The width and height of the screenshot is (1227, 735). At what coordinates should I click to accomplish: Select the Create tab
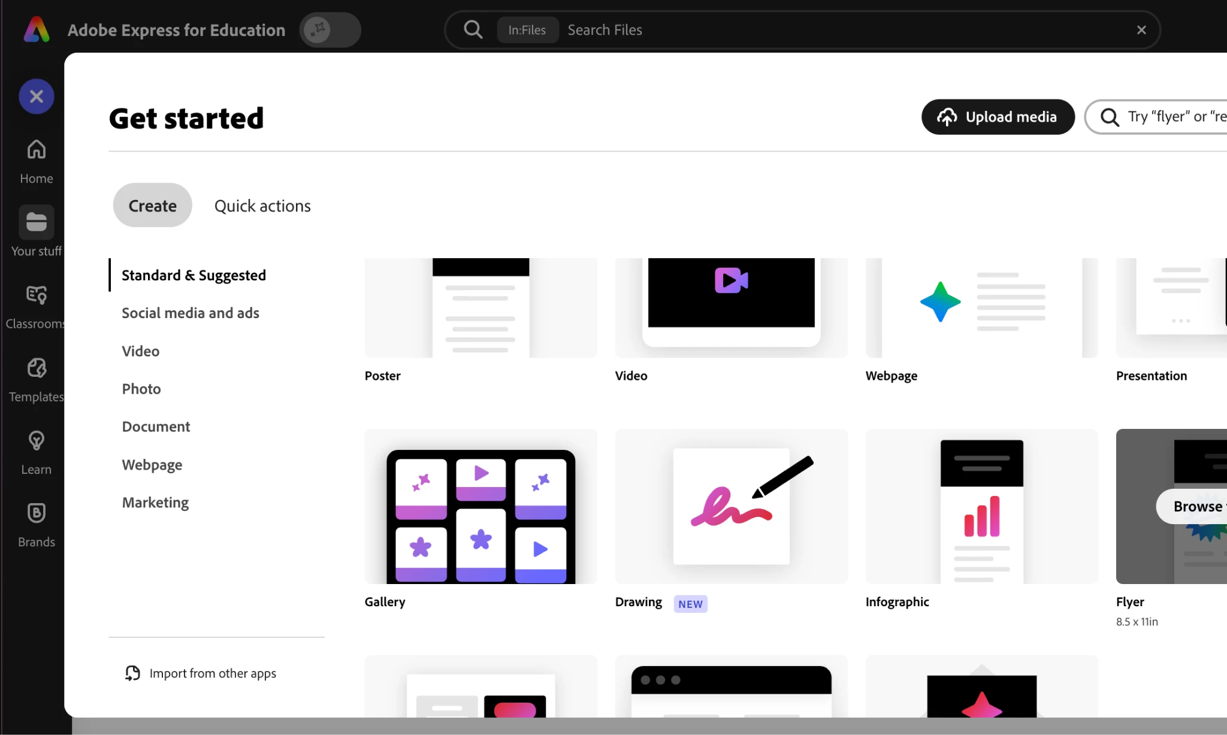point(152,205)
